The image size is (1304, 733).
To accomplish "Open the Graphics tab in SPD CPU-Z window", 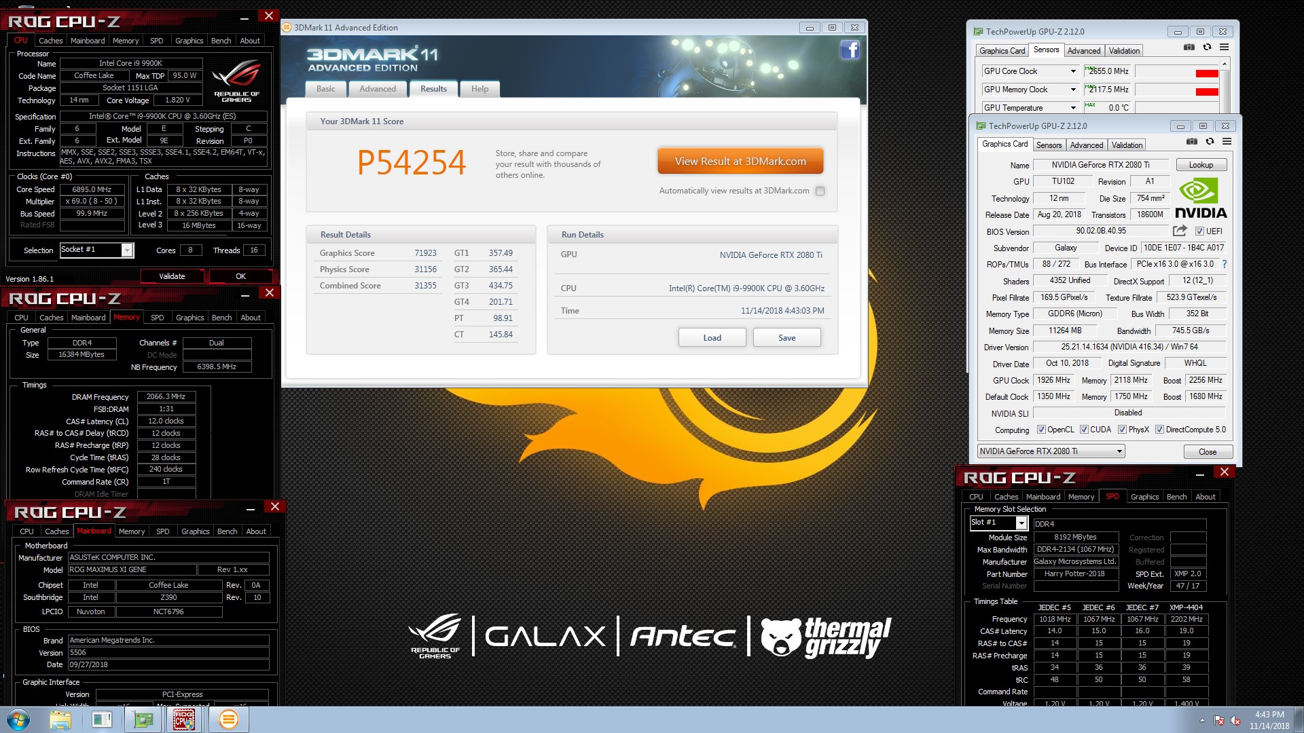I will coord(1144,497).
